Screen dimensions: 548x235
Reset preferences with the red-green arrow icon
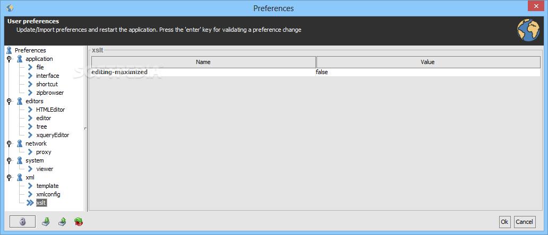79,222
